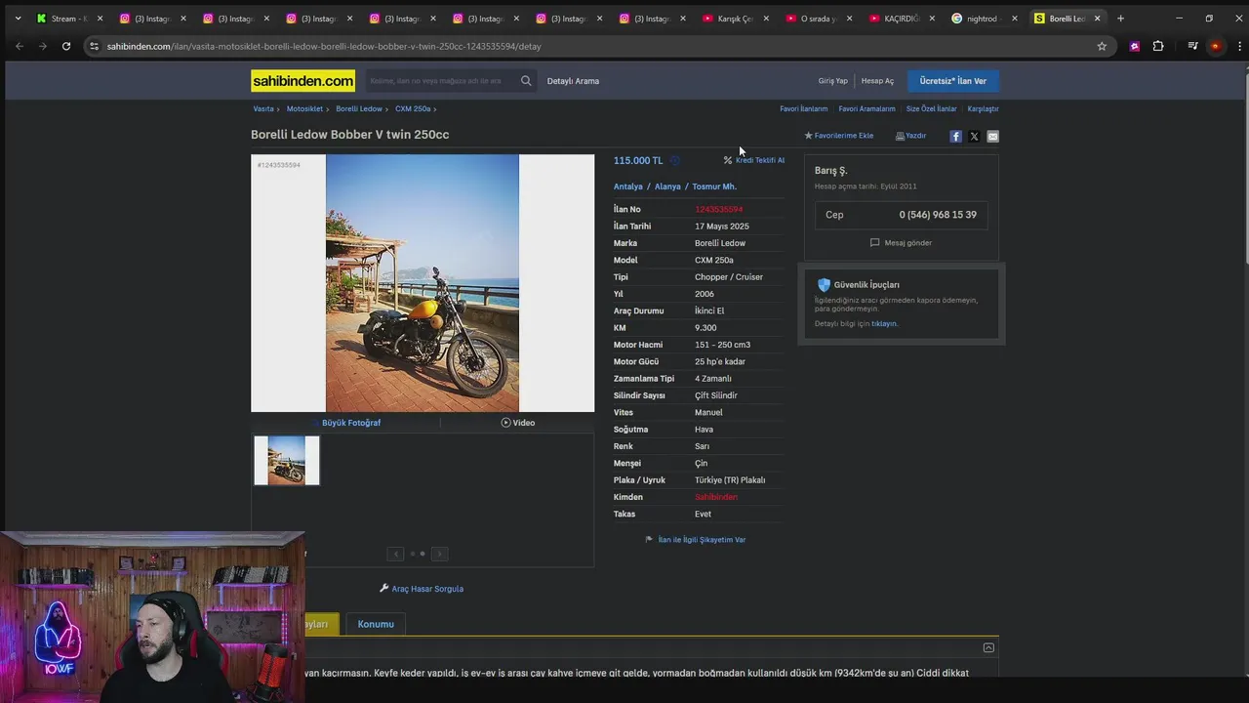Screen dimensions: 1249x703
Task: Click the price history icon beside 115.000 TL
Action: (x=674, y=160)
